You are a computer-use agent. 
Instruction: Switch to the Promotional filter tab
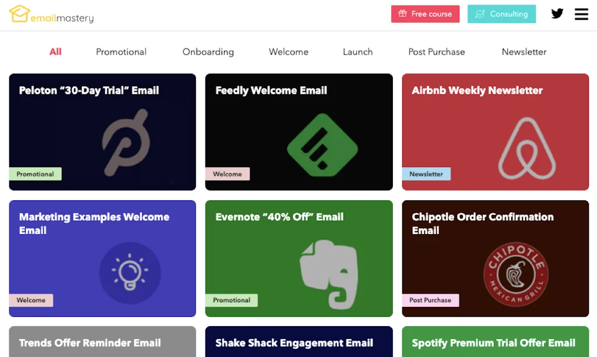[x=121, y=52]
